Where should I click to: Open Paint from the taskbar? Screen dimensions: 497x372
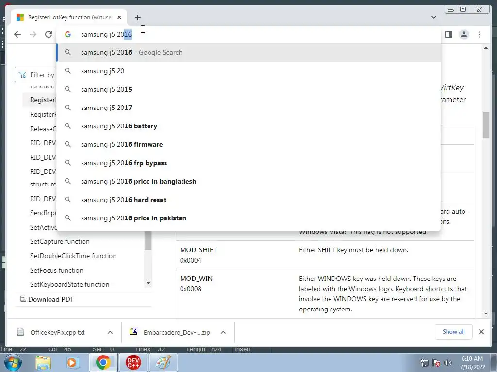[164, 362]
